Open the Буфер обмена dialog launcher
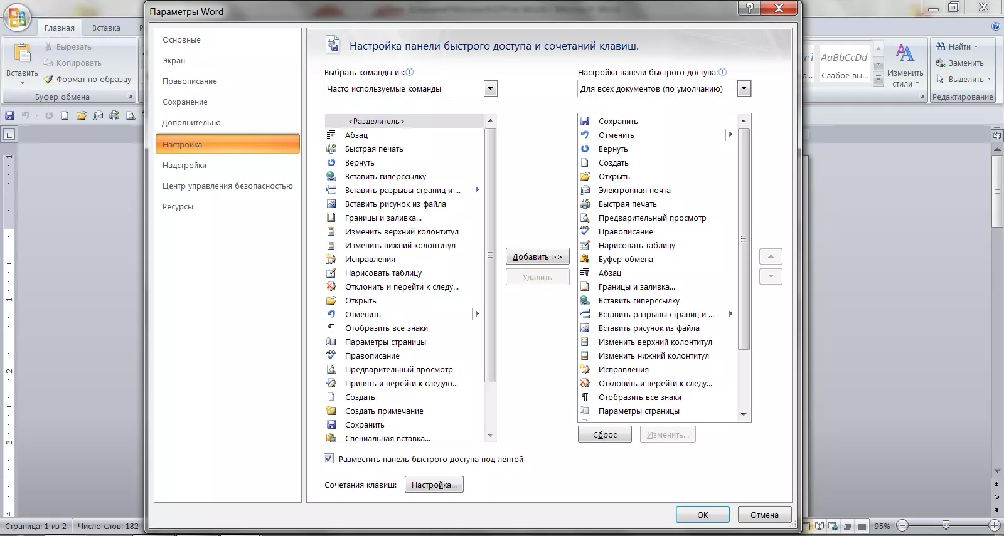Viewport: 1004px width, 536px height. coord(129,96)
